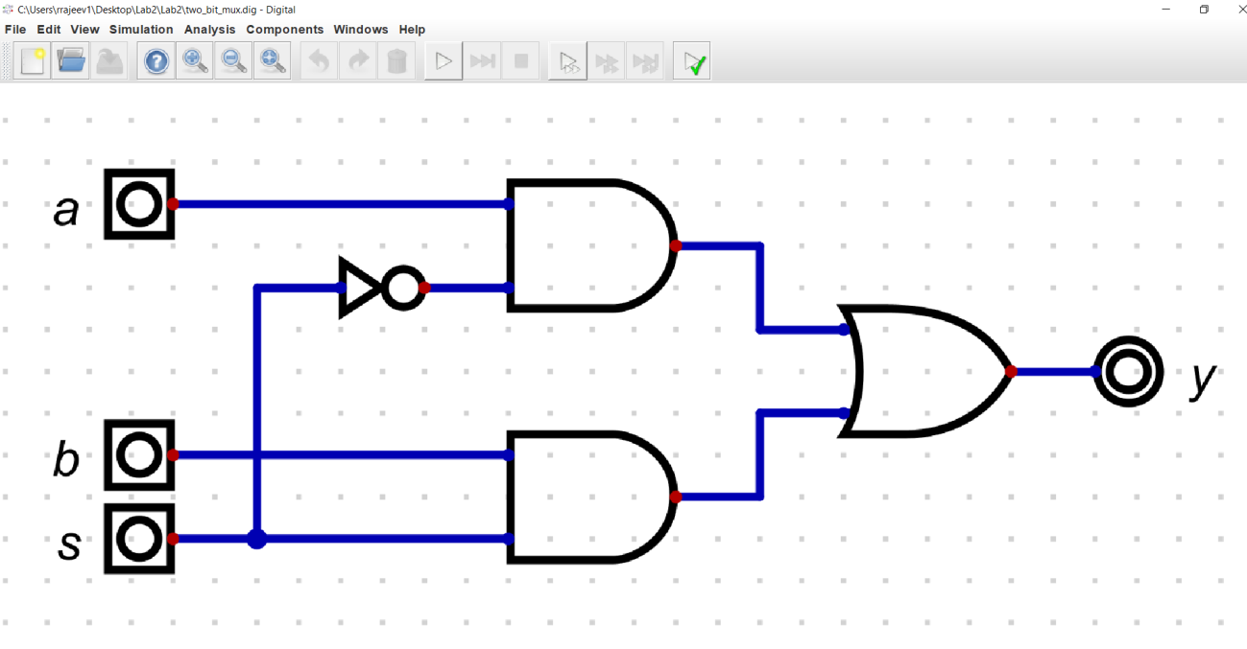
Task: Open the Components menu
Action: (284, 30)
